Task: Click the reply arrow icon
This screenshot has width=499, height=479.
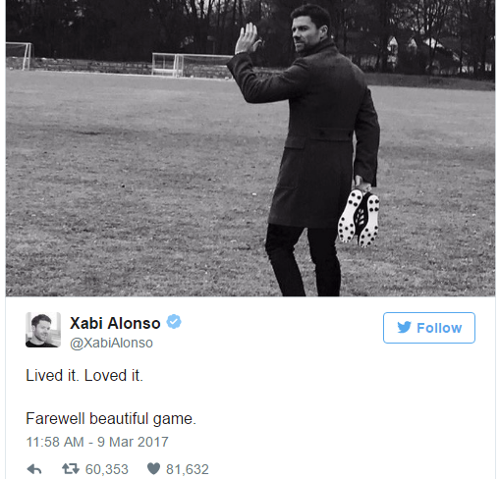Action: tap(34, 469)
